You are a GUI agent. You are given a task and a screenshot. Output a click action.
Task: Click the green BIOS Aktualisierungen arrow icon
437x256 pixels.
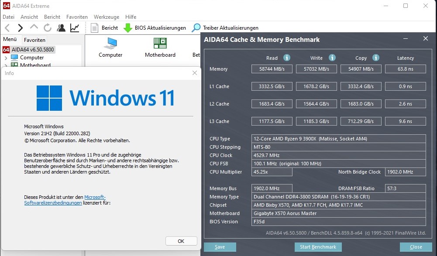coord(127,28)
